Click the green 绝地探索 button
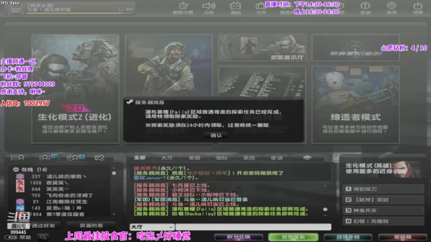Image resolution: width=431 pixels, height=242 pixels. [293, 237]
